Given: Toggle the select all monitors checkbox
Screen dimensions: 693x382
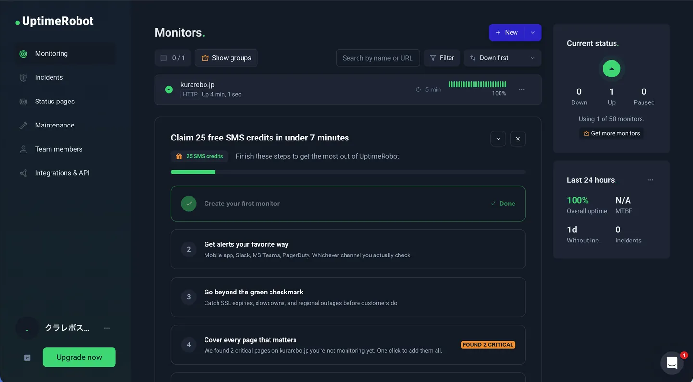Looking at the screenshot, I should point(164,58).
